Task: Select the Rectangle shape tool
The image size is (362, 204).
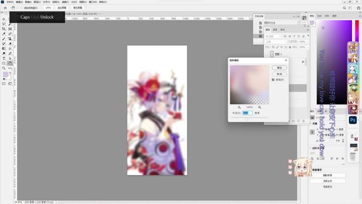Action: [4, 63]
